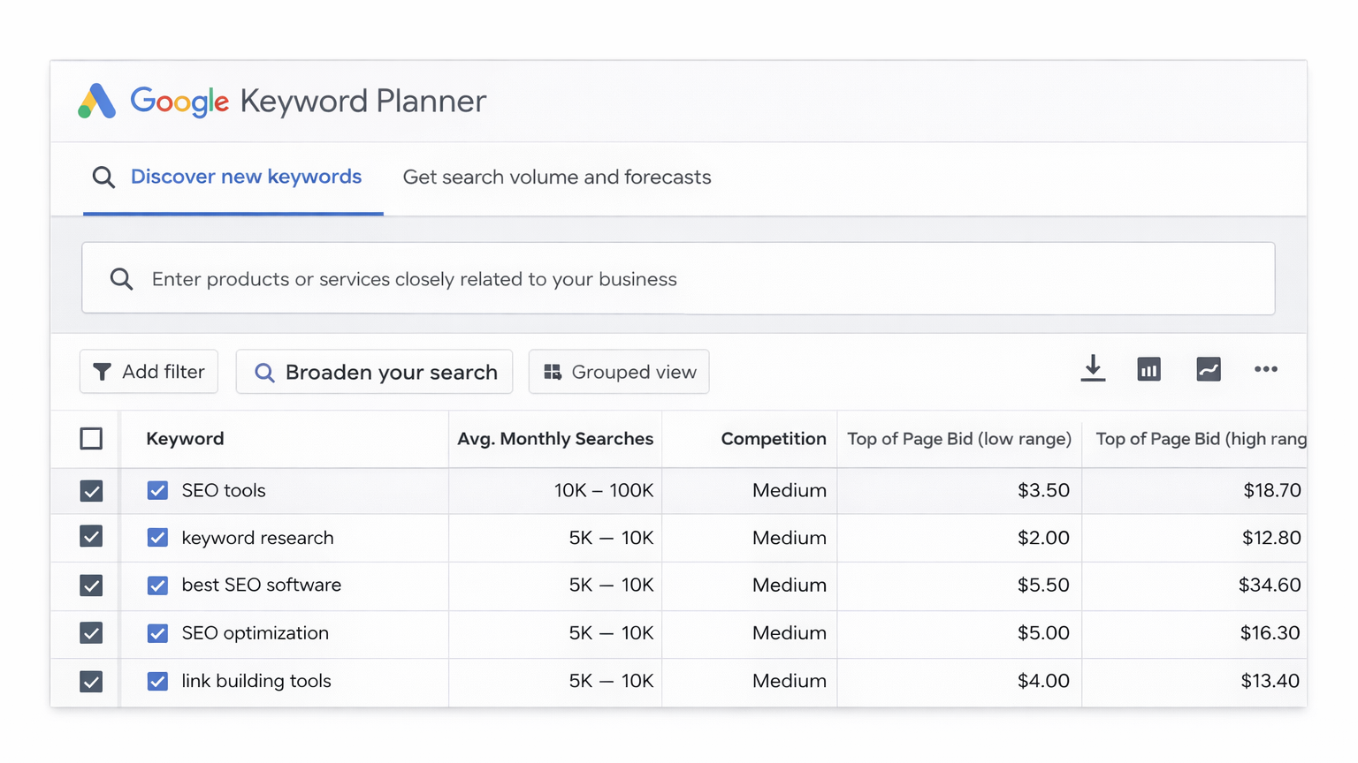Viewport: 1358px width, 763px height.
Task: Click the Add filter button
Action: click(x=149, y=371)
